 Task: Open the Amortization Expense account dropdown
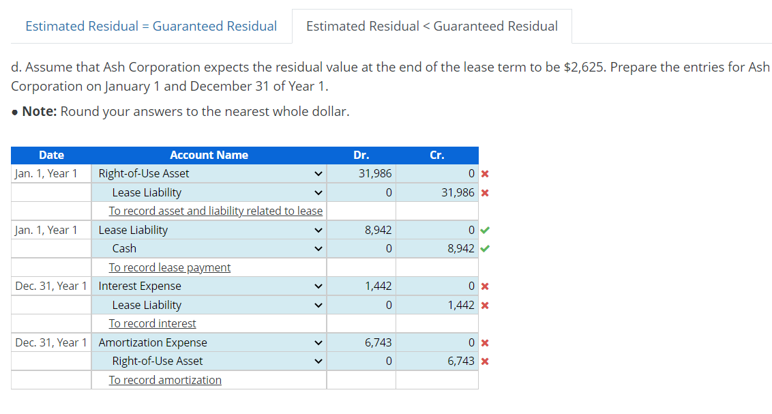317,342
